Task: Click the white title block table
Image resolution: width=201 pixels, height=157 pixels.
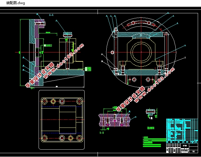Action: point(182,148)
